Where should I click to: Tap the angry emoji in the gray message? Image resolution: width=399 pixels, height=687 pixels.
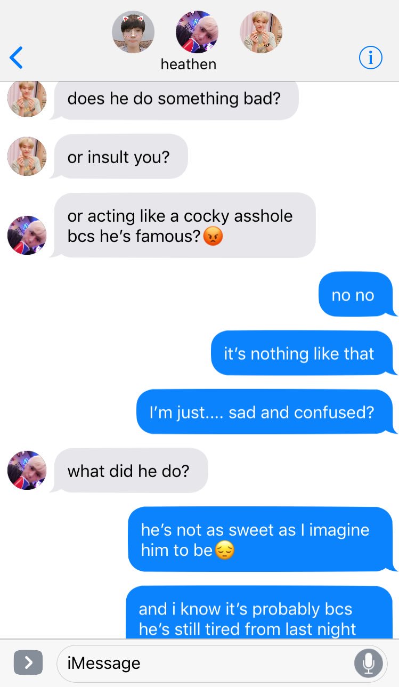pos(213,236)
